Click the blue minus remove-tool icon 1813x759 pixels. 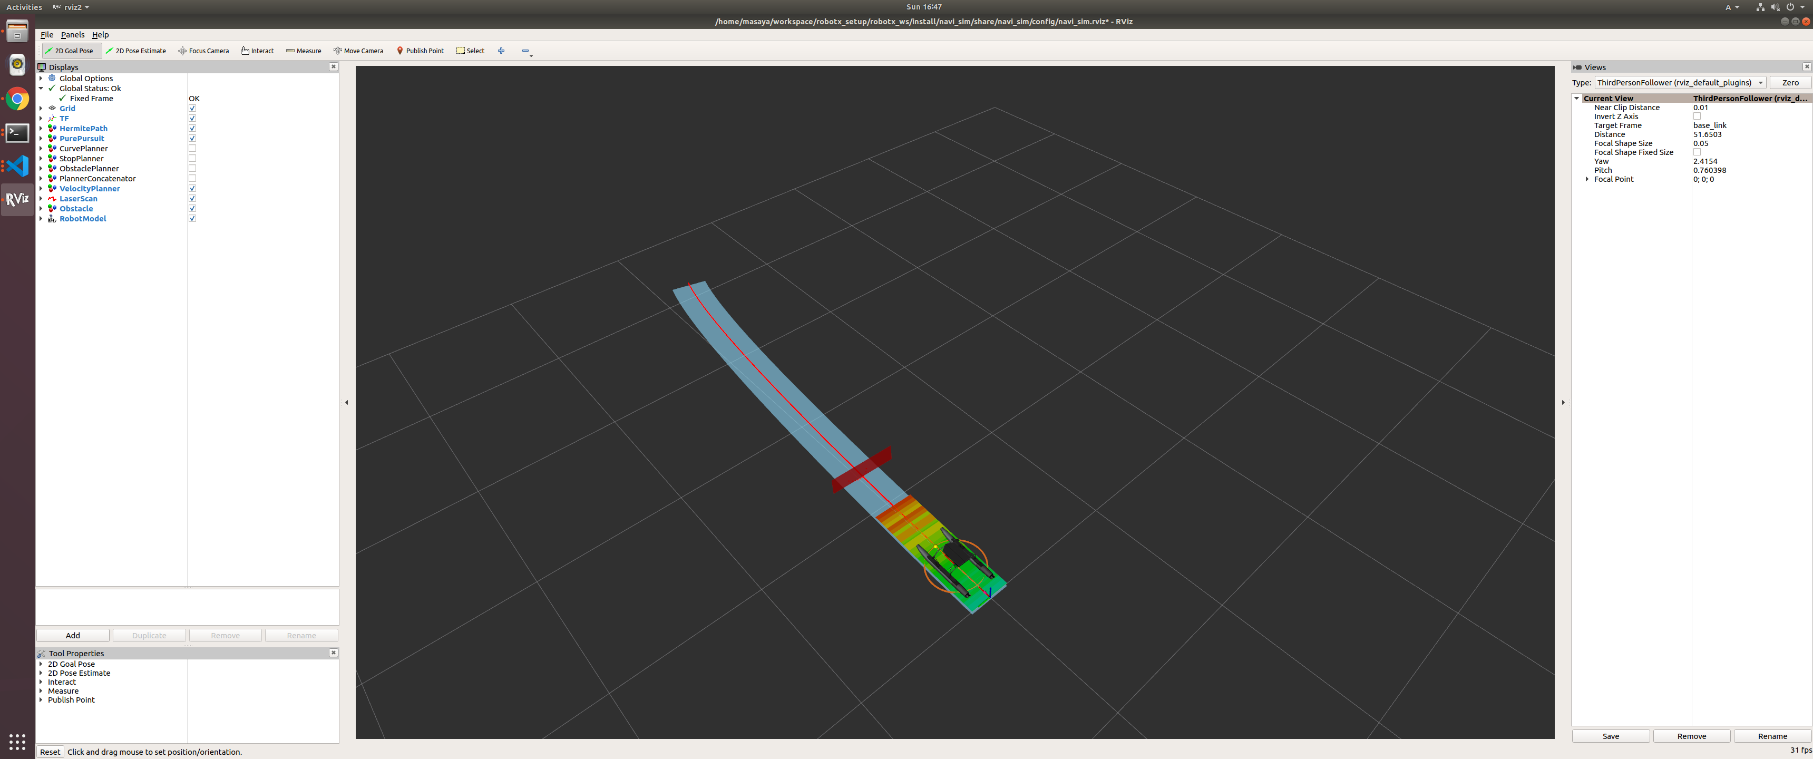[525, 51]
